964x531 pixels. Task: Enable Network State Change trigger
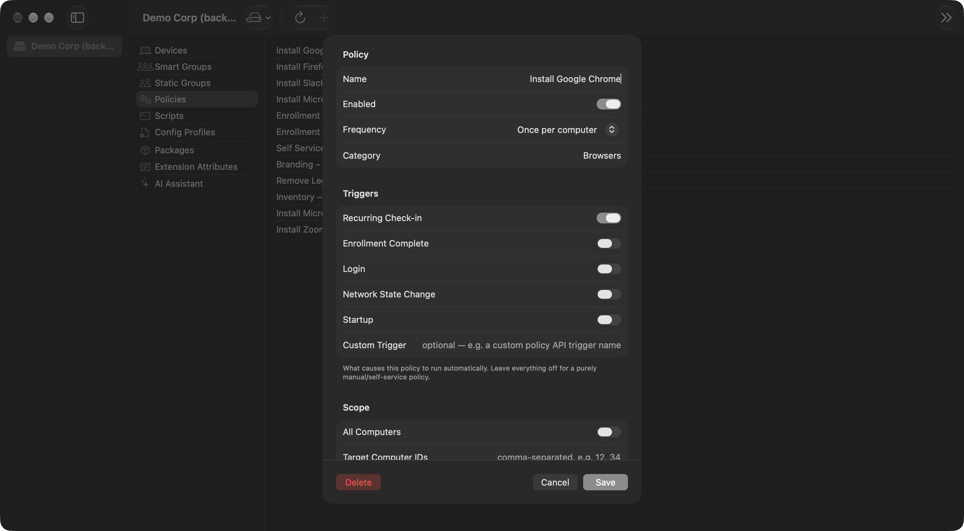click(x=609, y=294)
